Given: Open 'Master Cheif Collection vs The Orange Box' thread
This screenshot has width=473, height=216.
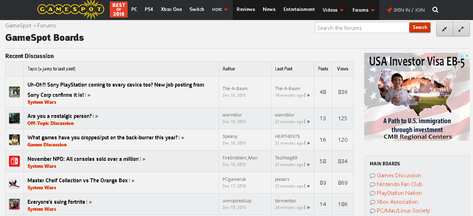Looking at the screenshot, I should tap(77, 180).
